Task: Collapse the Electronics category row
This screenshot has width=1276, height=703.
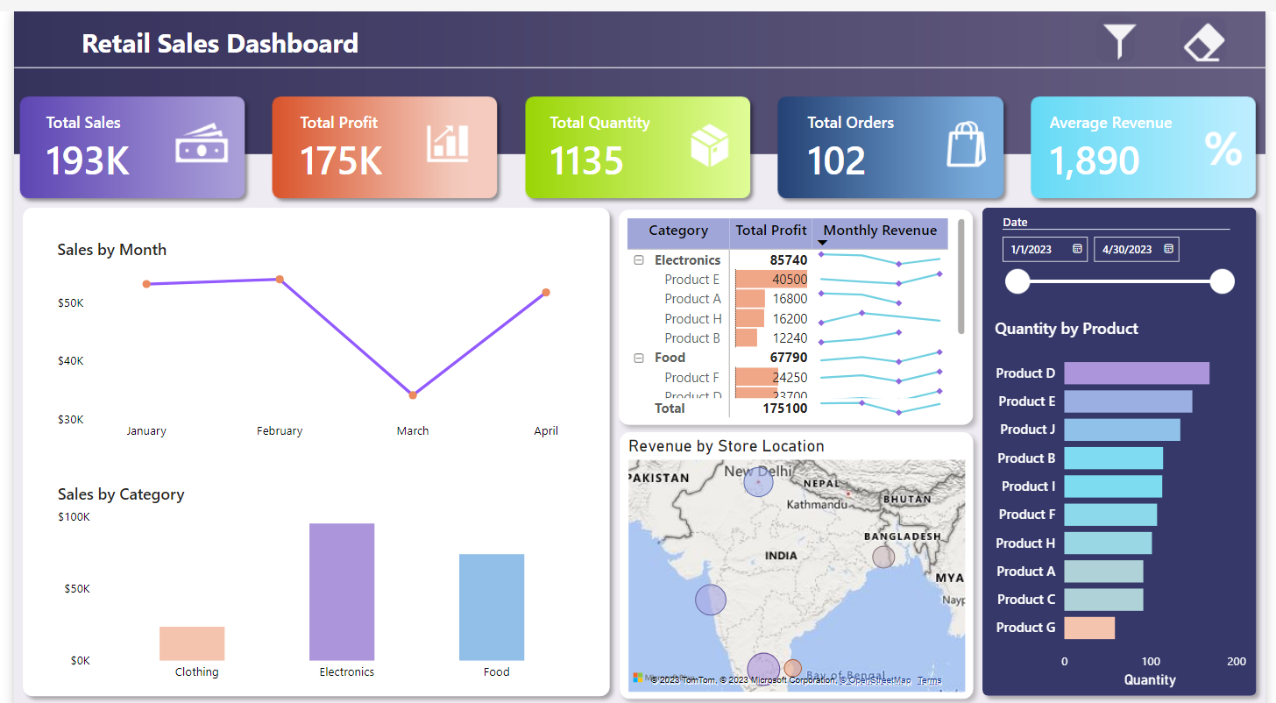Action: [639, 260]
